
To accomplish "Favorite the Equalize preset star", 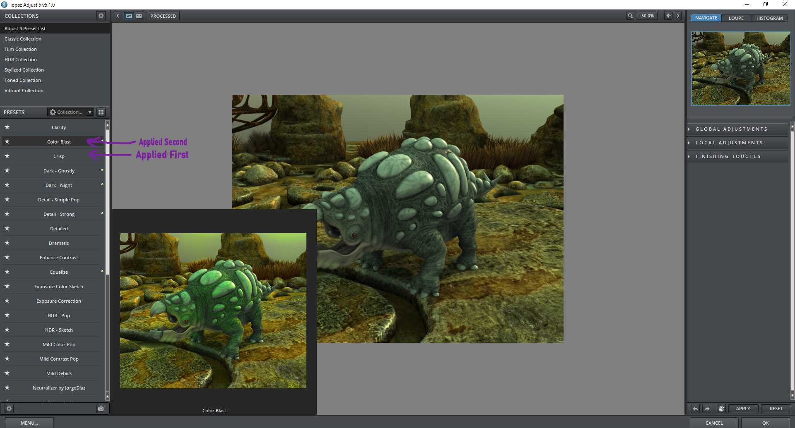I will tap(7, 272).
